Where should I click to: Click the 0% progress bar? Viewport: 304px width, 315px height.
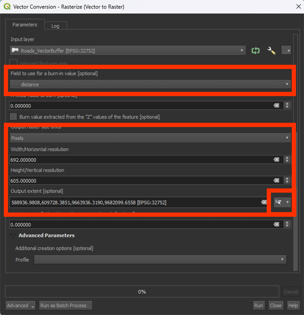point(142,292)
